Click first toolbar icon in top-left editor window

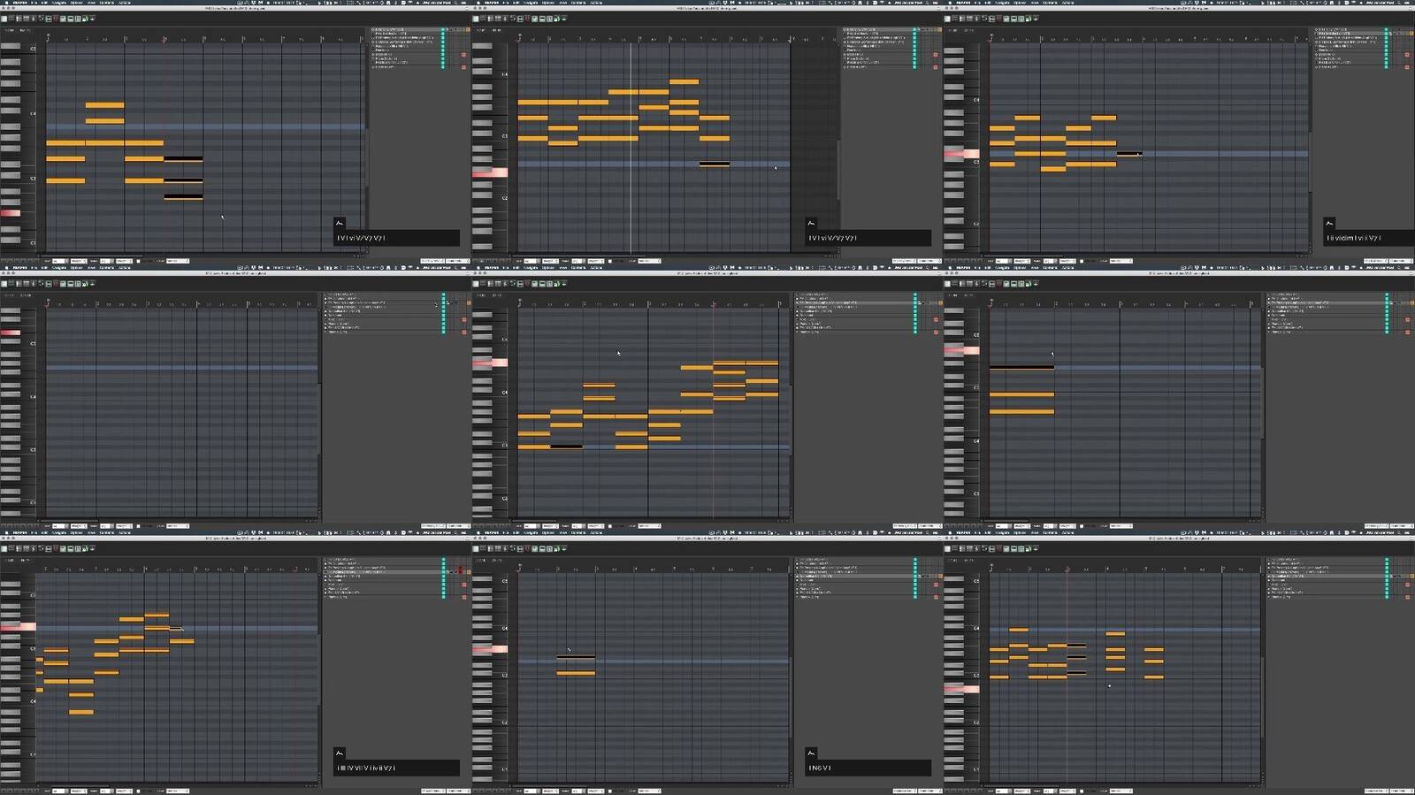(x=5, y=19)
